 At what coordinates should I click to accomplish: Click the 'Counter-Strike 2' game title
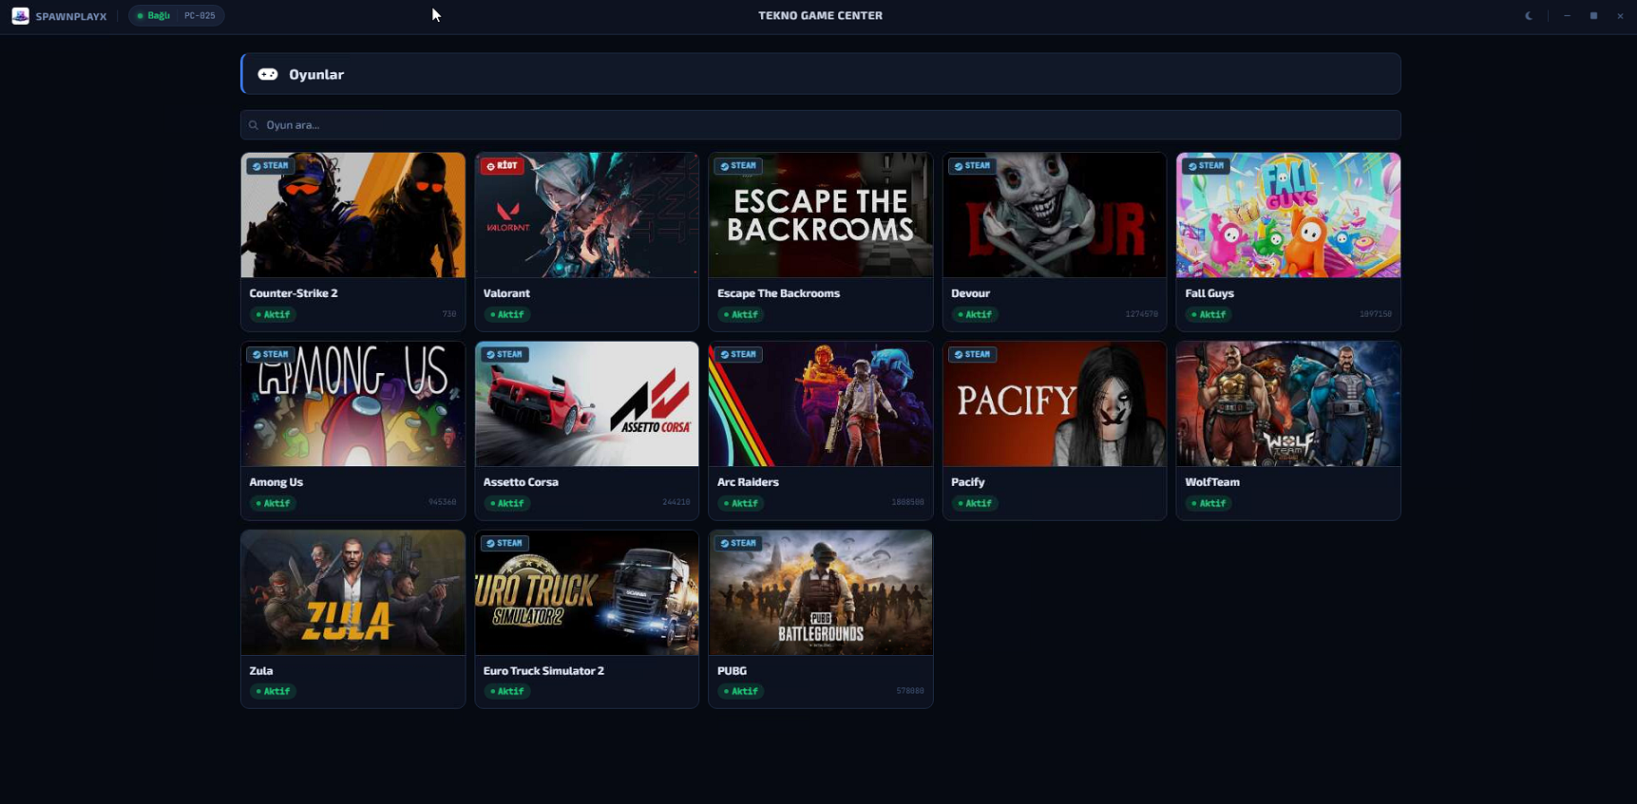click(294, 293)
